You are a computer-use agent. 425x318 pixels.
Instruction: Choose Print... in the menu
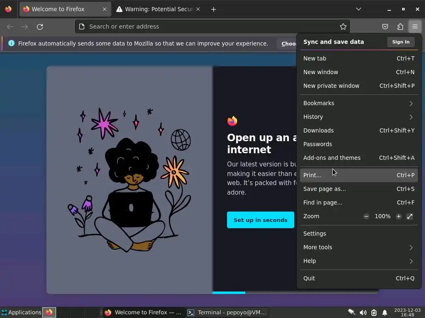tap(359, 175)
